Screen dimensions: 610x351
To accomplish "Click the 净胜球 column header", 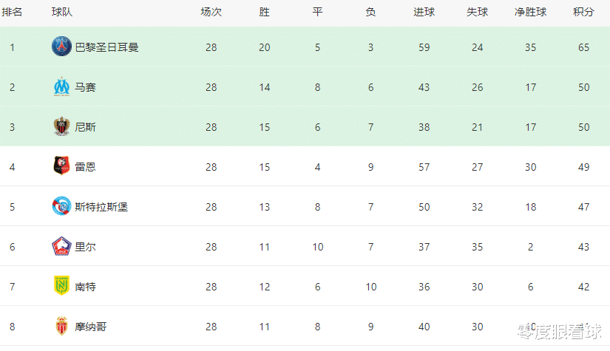I will coord(530,12).
